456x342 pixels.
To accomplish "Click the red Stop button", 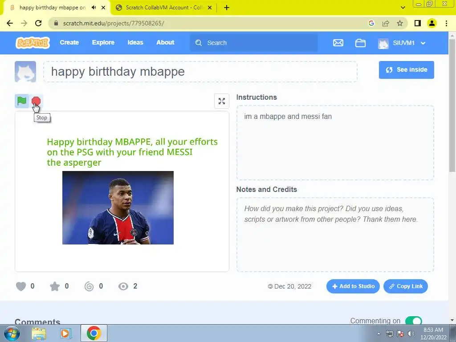I will [36, 101].
